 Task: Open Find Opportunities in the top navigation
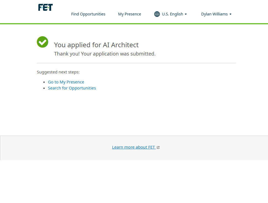[x=88, y=14]
